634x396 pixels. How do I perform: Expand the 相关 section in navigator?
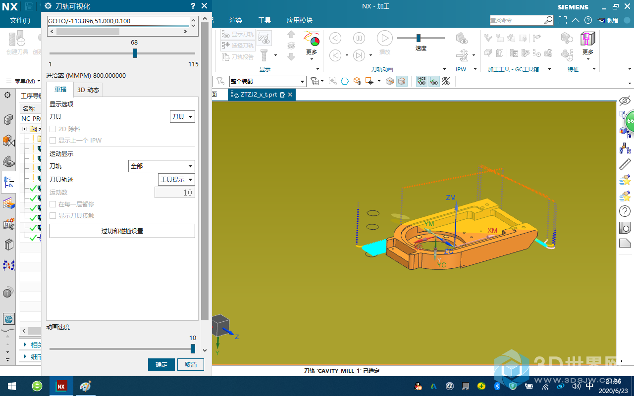click(x=26, y=345)
